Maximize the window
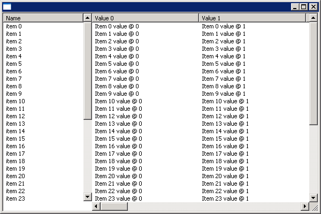The height and width of the screenshot is (214, 321). (304, 7)
